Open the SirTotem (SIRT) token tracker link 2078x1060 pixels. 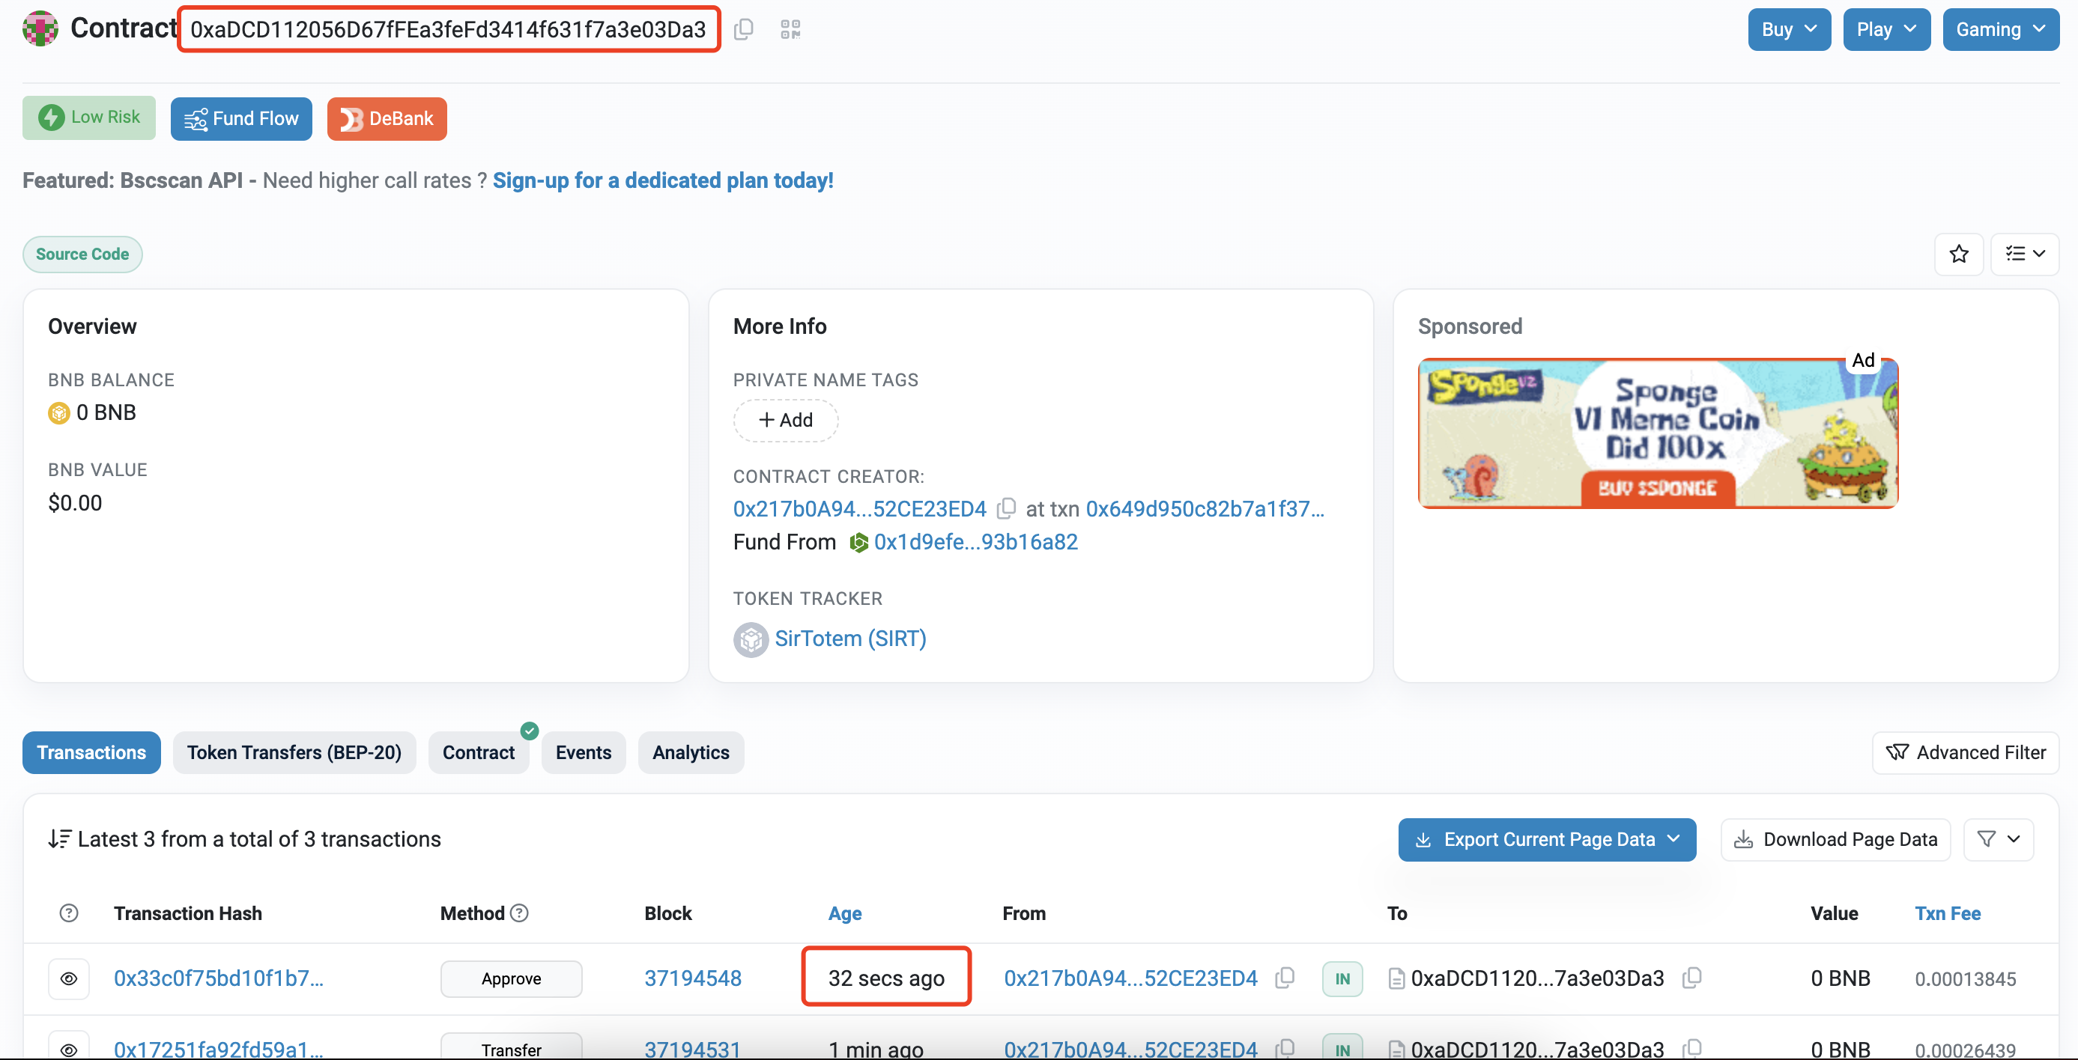[849, 639]
